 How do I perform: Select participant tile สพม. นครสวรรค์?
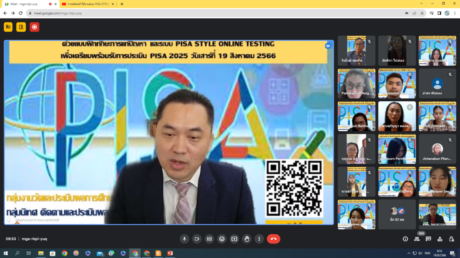437,214
